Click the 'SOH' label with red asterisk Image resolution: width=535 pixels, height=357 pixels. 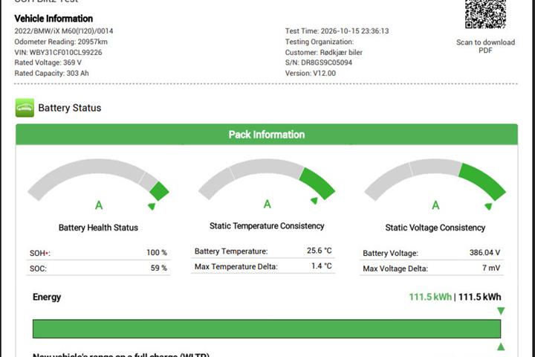point(39,253)
